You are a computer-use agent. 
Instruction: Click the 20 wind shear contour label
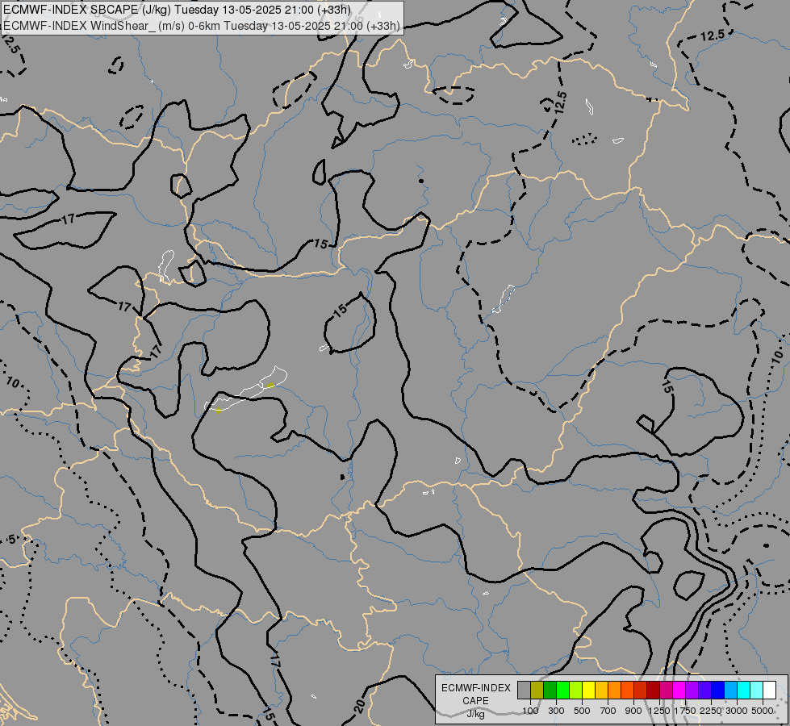[x=360, y=706]
